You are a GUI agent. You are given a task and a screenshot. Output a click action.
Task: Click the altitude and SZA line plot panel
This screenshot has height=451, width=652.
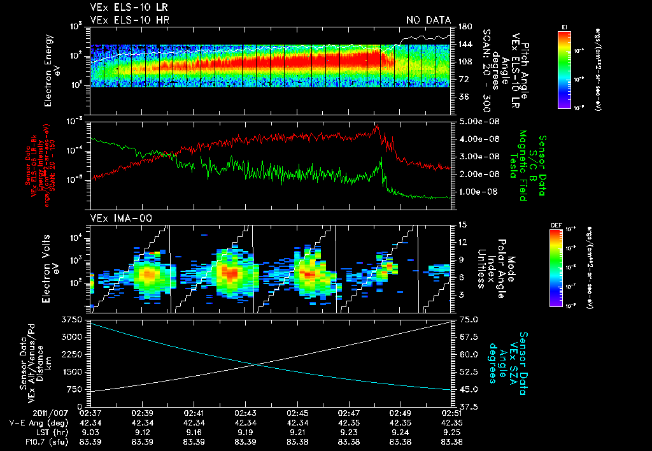(x=271, y=363)
